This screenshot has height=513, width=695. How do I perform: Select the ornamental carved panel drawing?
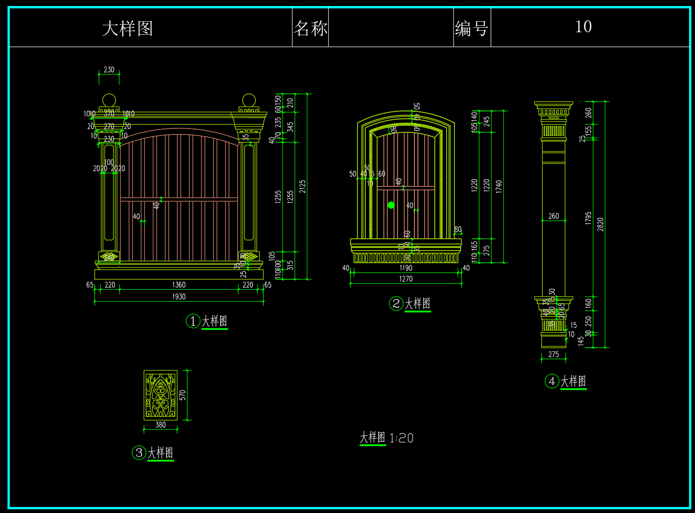point(160,395)
